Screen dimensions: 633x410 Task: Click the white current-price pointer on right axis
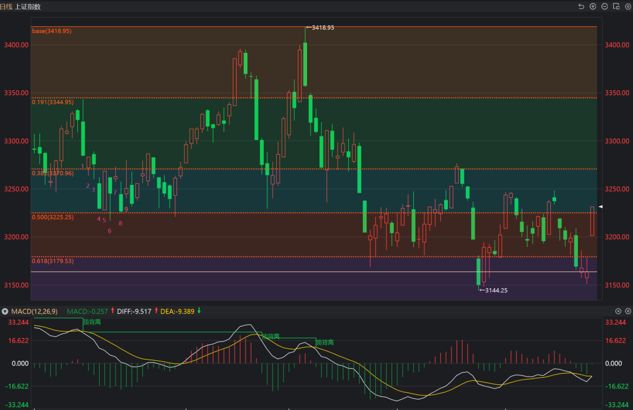[x=600, y=207]
